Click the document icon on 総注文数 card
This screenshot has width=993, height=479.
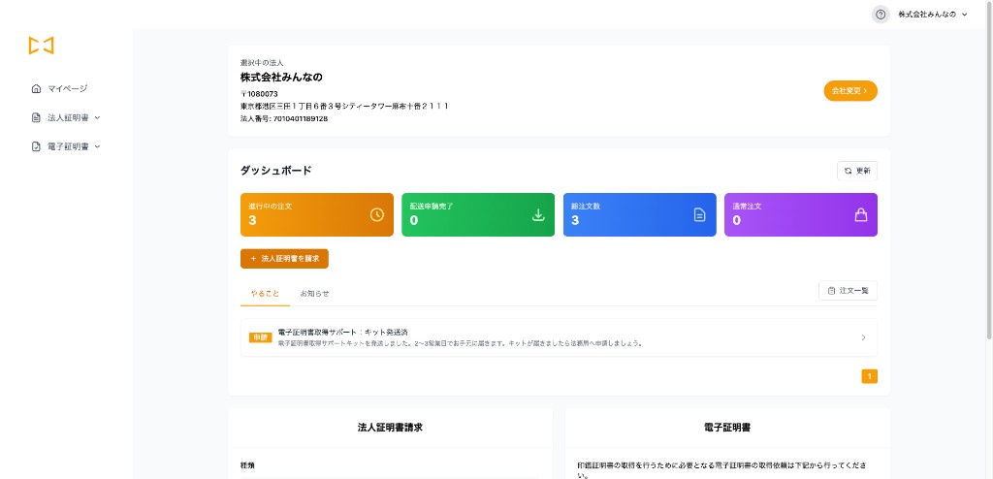coord(700,215)
